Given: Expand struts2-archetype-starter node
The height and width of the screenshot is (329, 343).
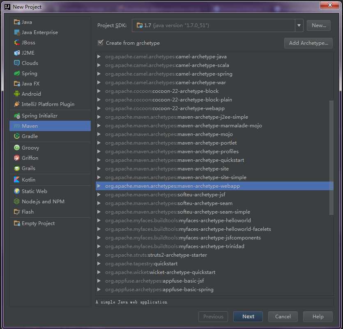Looking at the screenshot, I should (x=99, y=255).
